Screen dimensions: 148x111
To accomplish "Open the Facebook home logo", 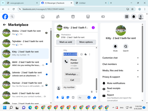I will coord(5,17).
